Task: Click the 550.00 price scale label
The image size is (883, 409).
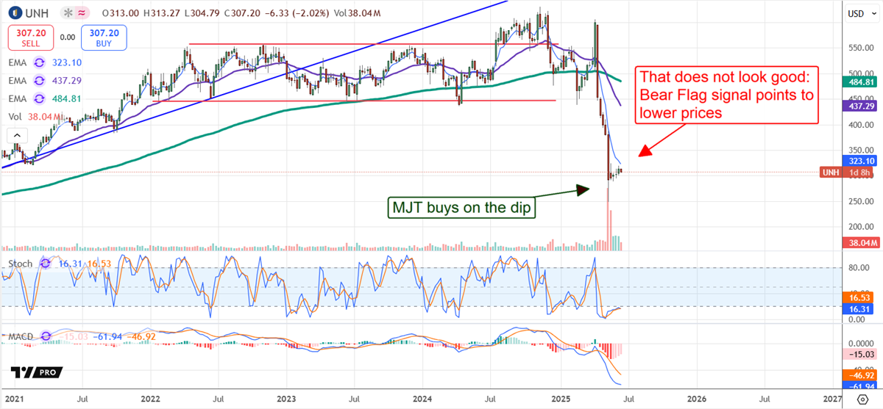Action: 861,48
